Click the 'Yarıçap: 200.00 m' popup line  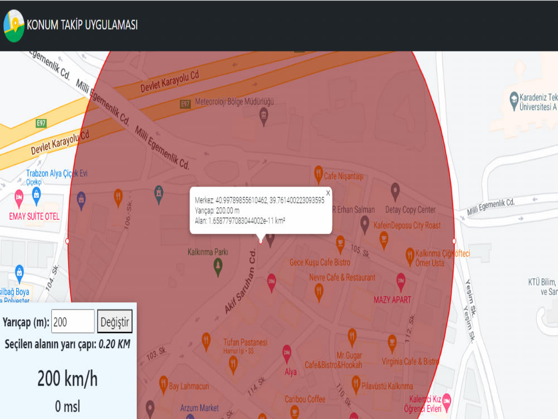tap(217, 211)
